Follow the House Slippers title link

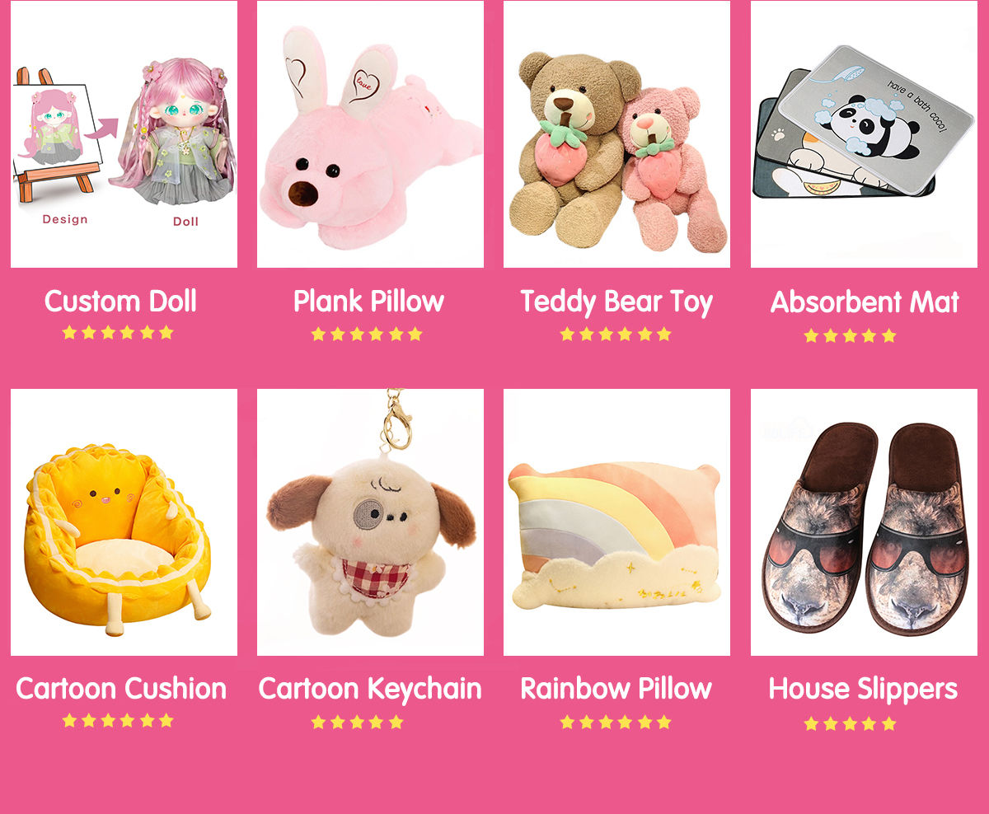point(863,689)
